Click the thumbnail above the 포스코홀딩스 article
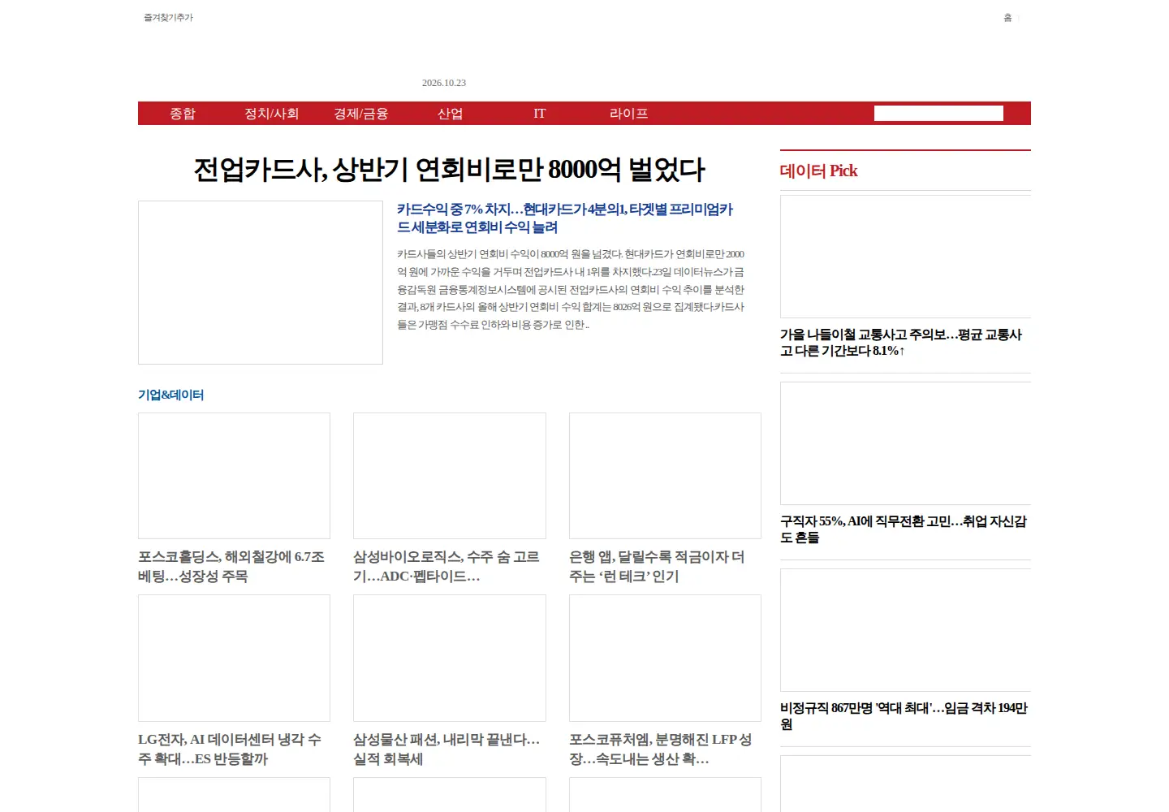Image resolution: width=1169 pixels, height=812 pixels. pyautogui.click(x=234, y=476)
